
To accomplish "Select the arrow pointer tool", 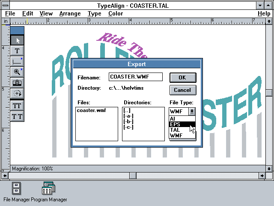I will tap(17, 40).
